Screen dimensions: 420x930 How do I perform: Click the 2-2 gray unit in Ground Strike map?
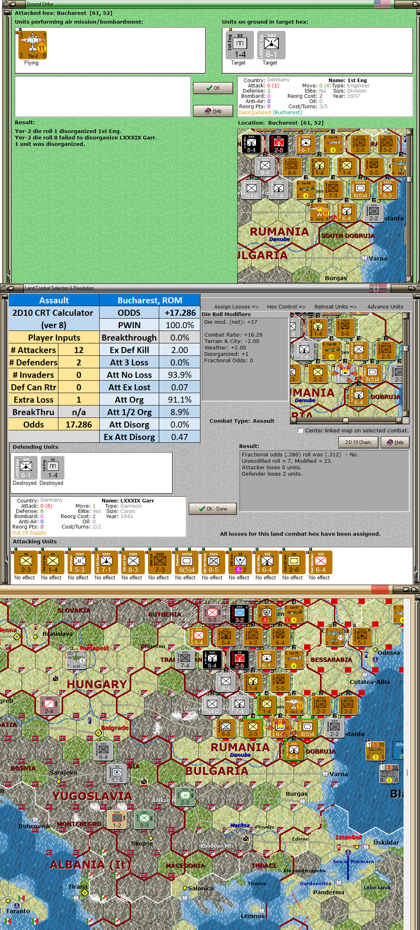374,213
